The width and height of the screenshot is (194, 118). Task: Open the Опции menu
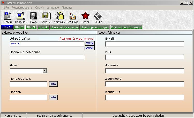tap(39, 8)
